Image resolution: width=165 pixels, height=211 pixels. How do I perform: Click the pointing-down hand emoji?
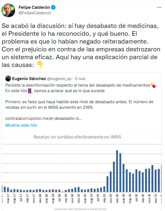pyautogui.click(x=40, y=65)
